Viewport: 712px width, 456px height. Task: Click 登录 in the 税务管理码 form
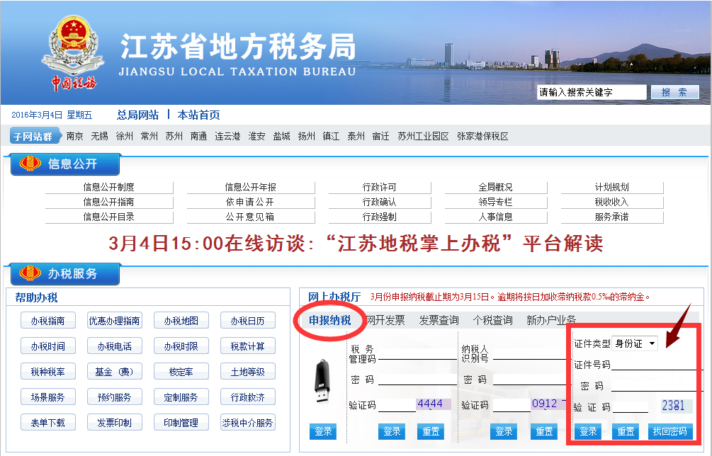point(392,431)
